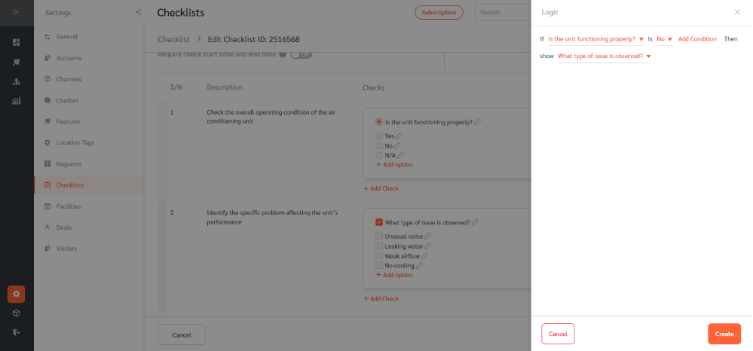Screen dimensions: 753x351
Task: Click Add Condition link in Logic
Action: point(697,39)
